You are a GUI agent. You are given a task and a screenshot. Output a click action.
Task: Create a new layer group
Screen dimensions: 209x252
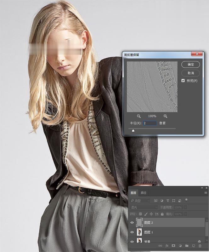click(x=187, y=246)
